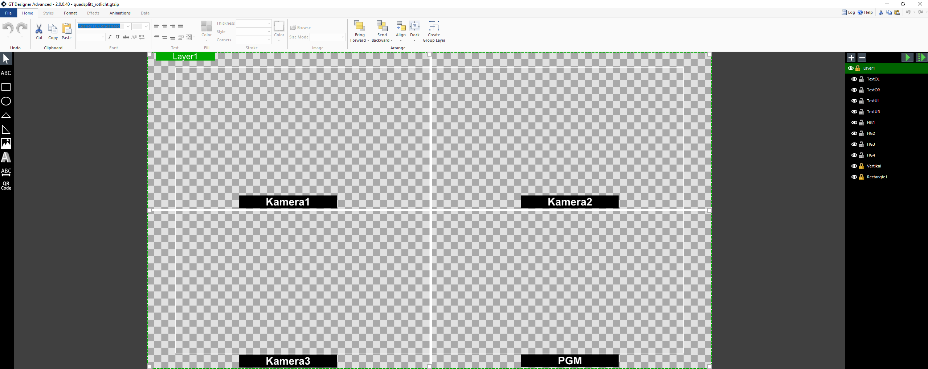Viewport: 928px width, 369px height.
Task: Toggle visibility of HG3 layer
Action: click(854, 144)
